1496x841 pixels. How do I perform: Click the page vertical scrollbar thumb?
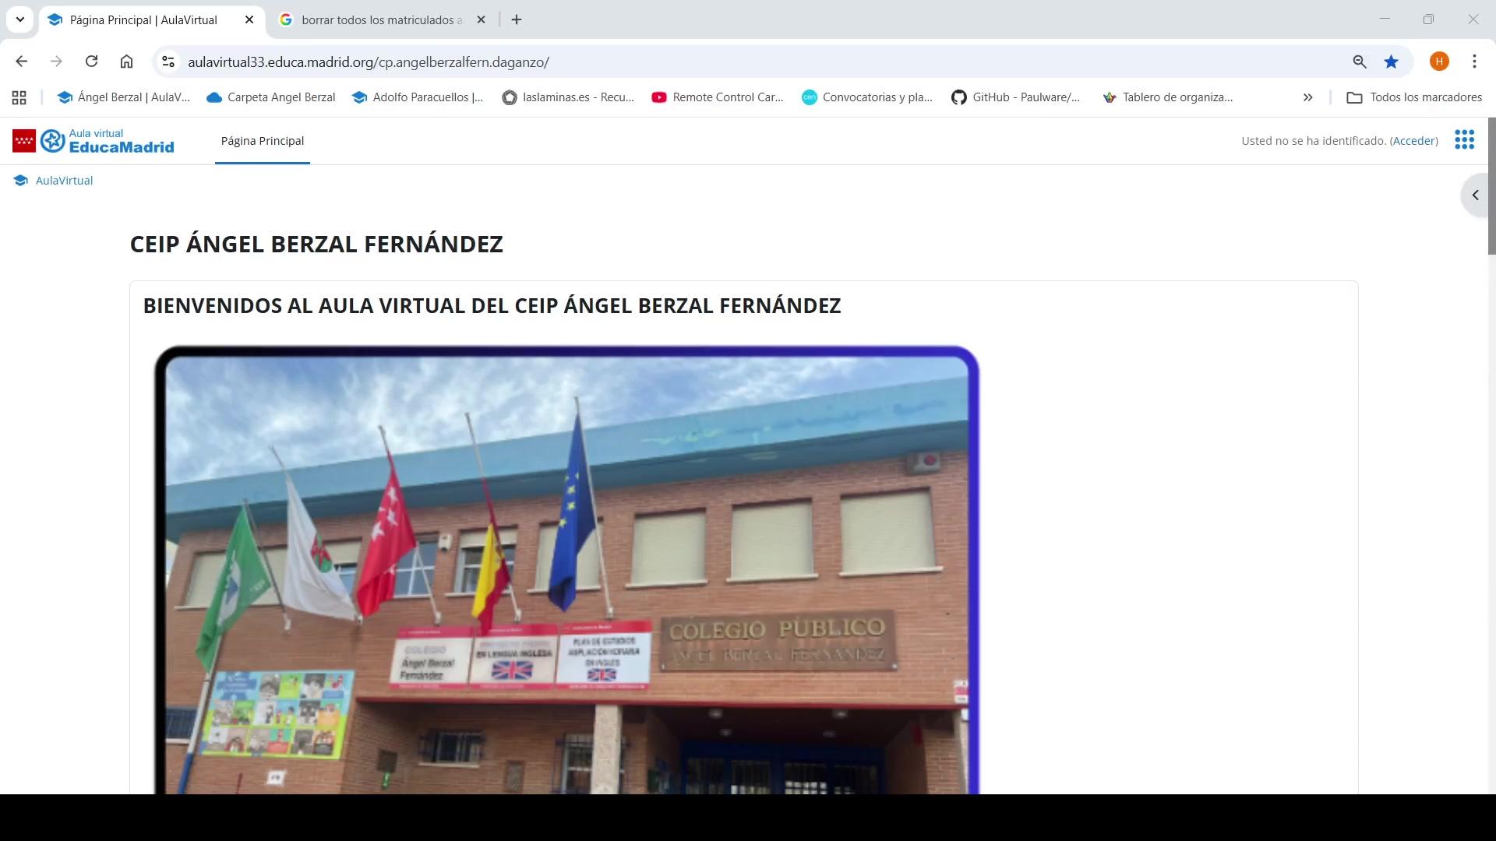1491,187
